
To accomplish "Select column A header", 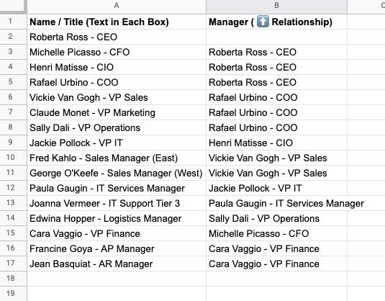I will point(117,6).
